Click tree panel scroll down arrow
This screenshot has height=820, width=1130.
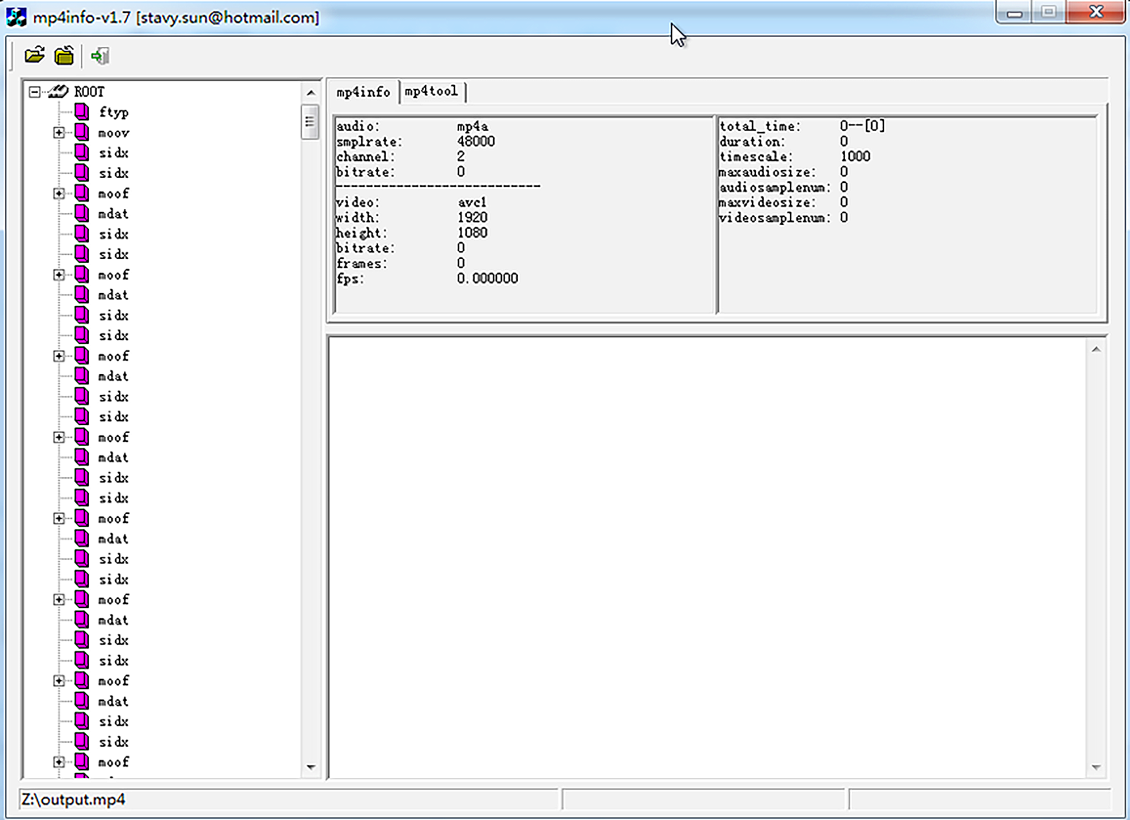click(311, 767)
